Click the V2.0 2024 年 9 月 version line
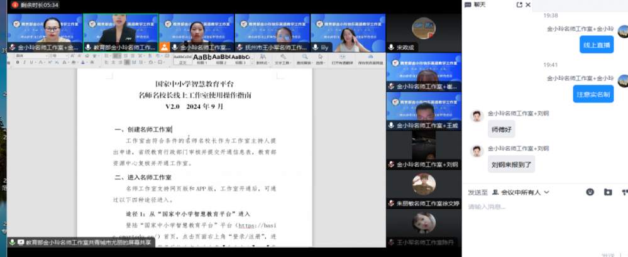This screenshot has height=257, width=628. point(194,107)
